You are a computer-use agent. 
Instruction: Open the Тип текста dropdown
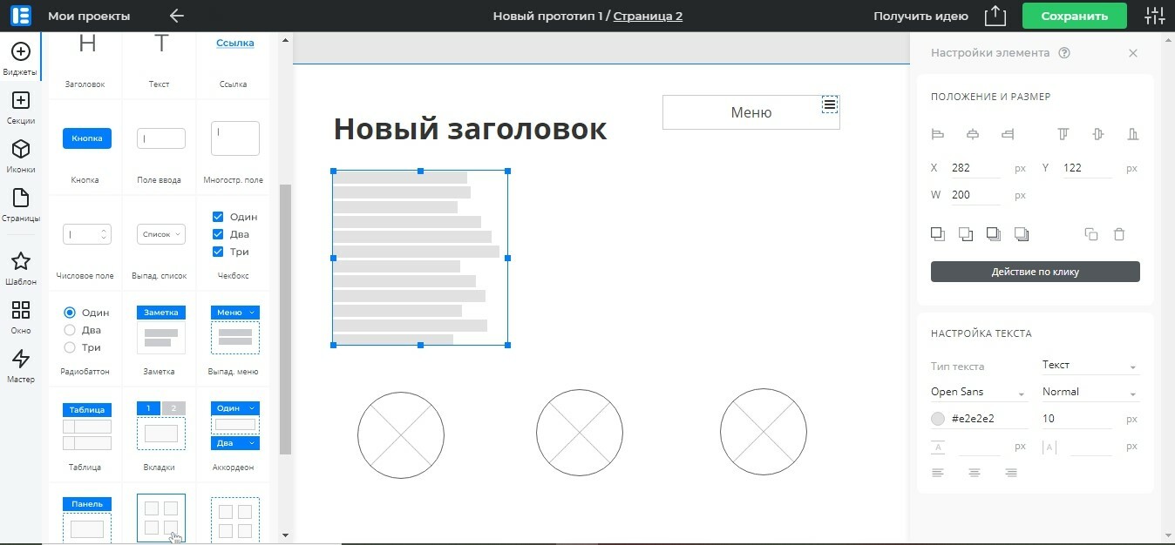point(1090,366)
